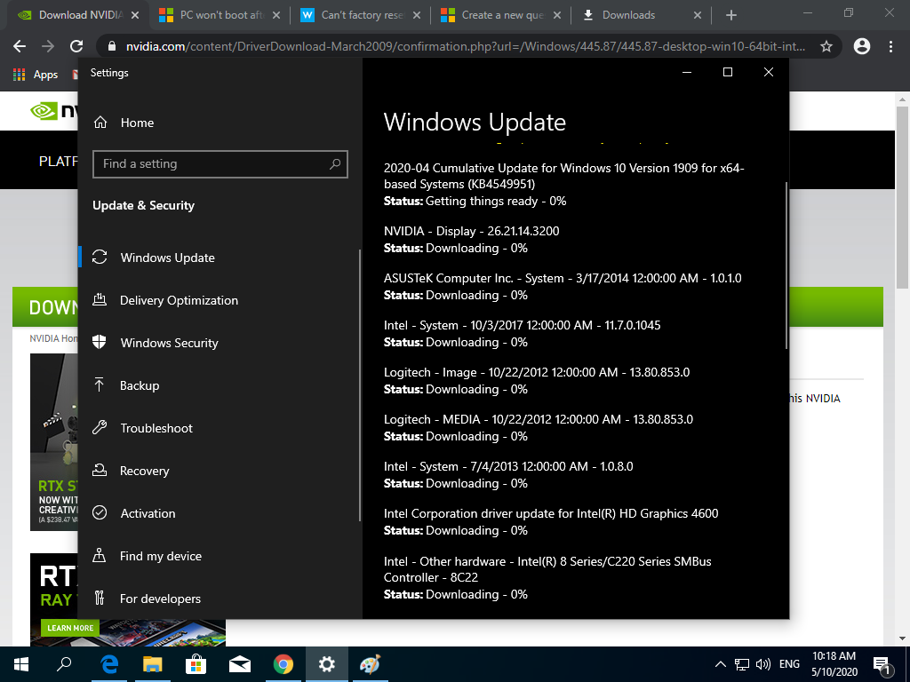Open network tray icon
Image resolution: width=910 pixels, height=682 pixels.
742,664
